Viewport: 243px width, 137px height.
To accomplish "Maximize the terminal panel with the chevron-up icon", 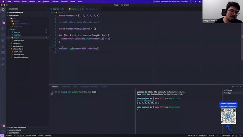I will 238,87.
